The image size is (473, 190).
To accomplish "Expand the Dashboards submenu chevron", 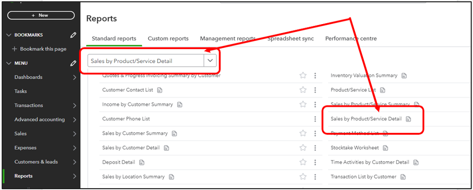I will coord(74,78).
